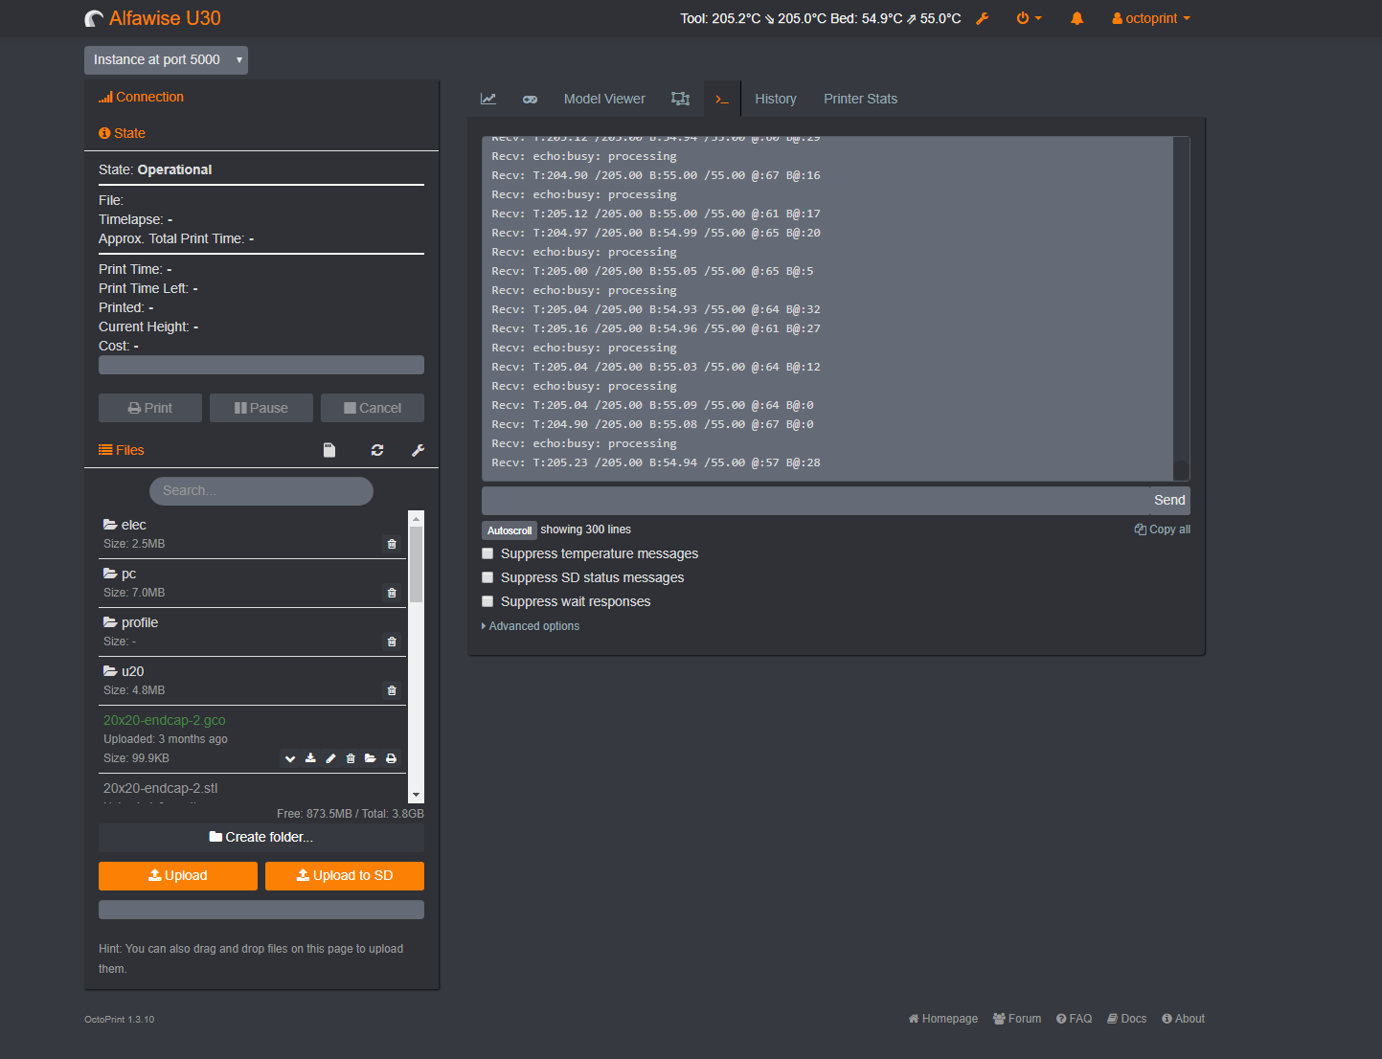1382x1059 pixels.
Task: Enable Suppress temperature messages
Action: pos(487,553)
